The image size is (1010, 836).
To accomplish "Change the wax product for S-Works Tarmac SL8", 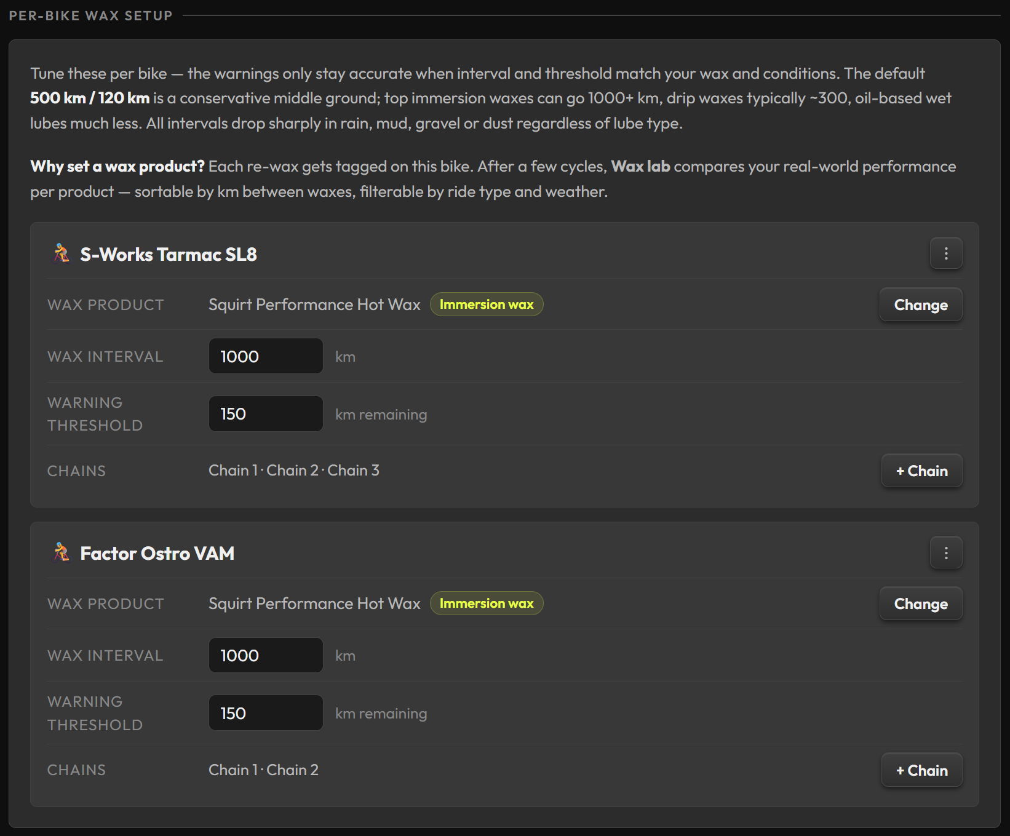I will point(921,305).
